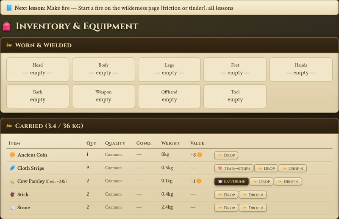Click the Worn & Wielded header ornament icon

click(9, 45)
